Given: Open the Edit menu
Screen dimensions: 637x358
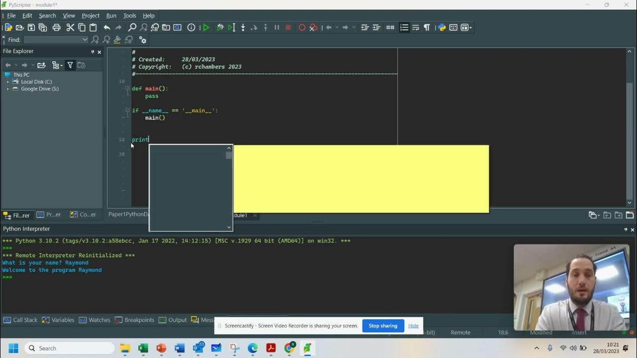Looking at the screenshot, I should tap(27, 15).
